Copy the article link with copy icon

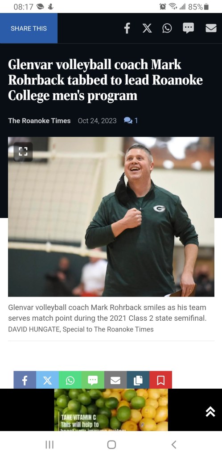138,380
